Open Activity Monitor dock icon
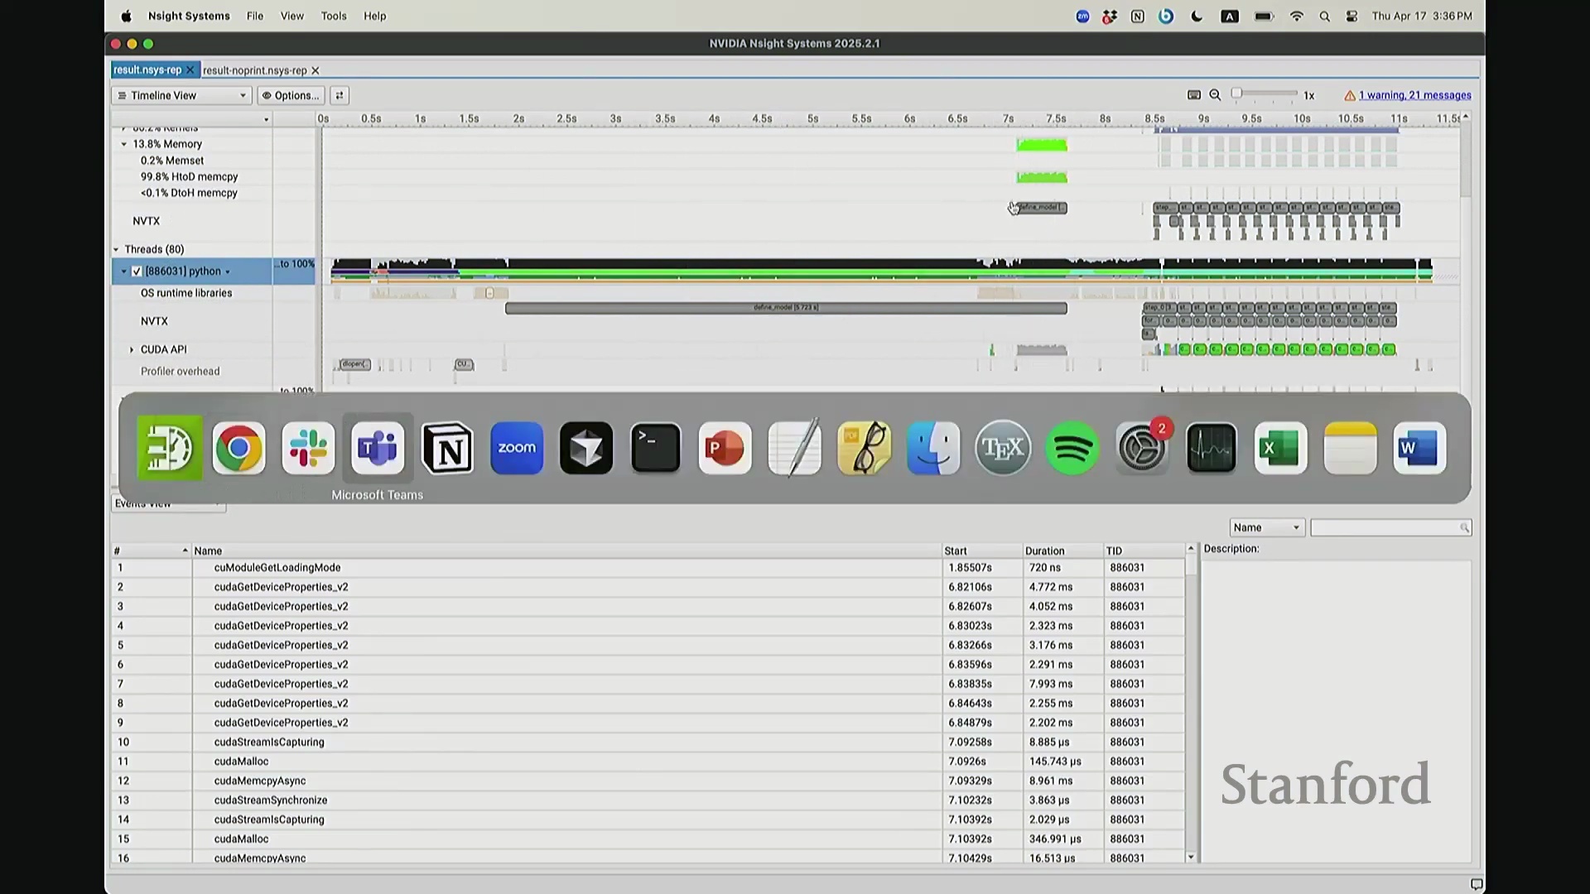The height and width of the screenshot is (894, 1590). 1212,449
